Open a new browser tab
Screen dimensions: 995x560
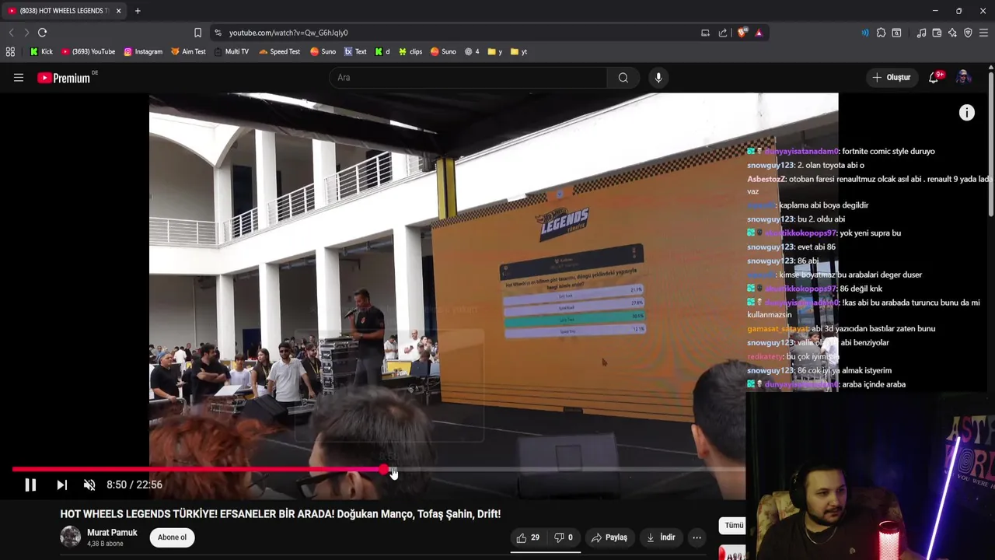(138, 11)
